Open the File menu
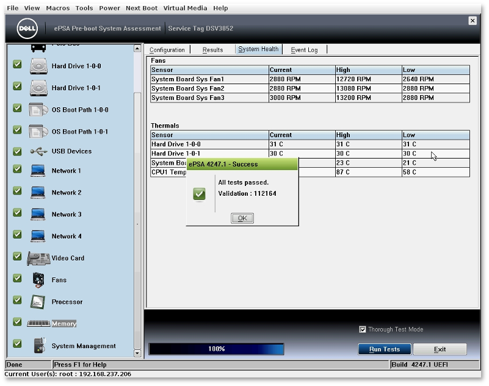489x386 pixels. click(x=13, y=8)
